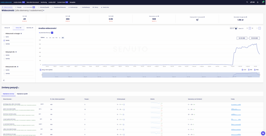This screenshot has width=266, height=136.
Task: Click the info icon beside Efektywność URL
Action: (18, 67)
